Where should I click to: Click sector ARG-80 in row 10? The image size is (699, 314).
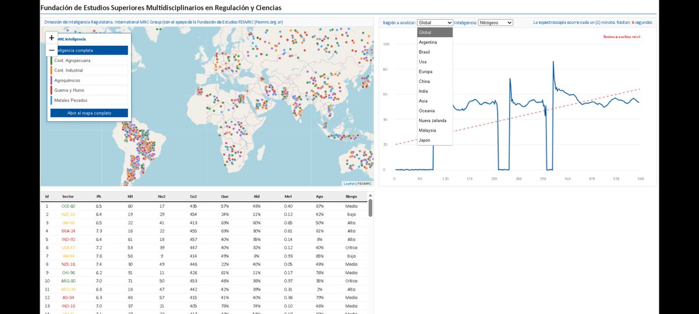(x=68, y=280)
